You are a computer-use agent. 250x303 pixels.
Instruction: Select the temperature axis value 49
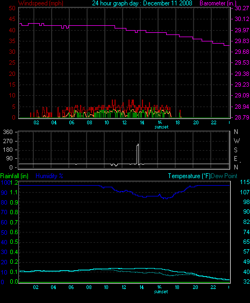246,262
